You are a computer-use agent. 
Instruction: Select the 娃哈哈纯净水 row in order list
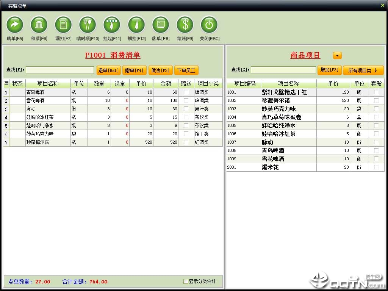113,125
